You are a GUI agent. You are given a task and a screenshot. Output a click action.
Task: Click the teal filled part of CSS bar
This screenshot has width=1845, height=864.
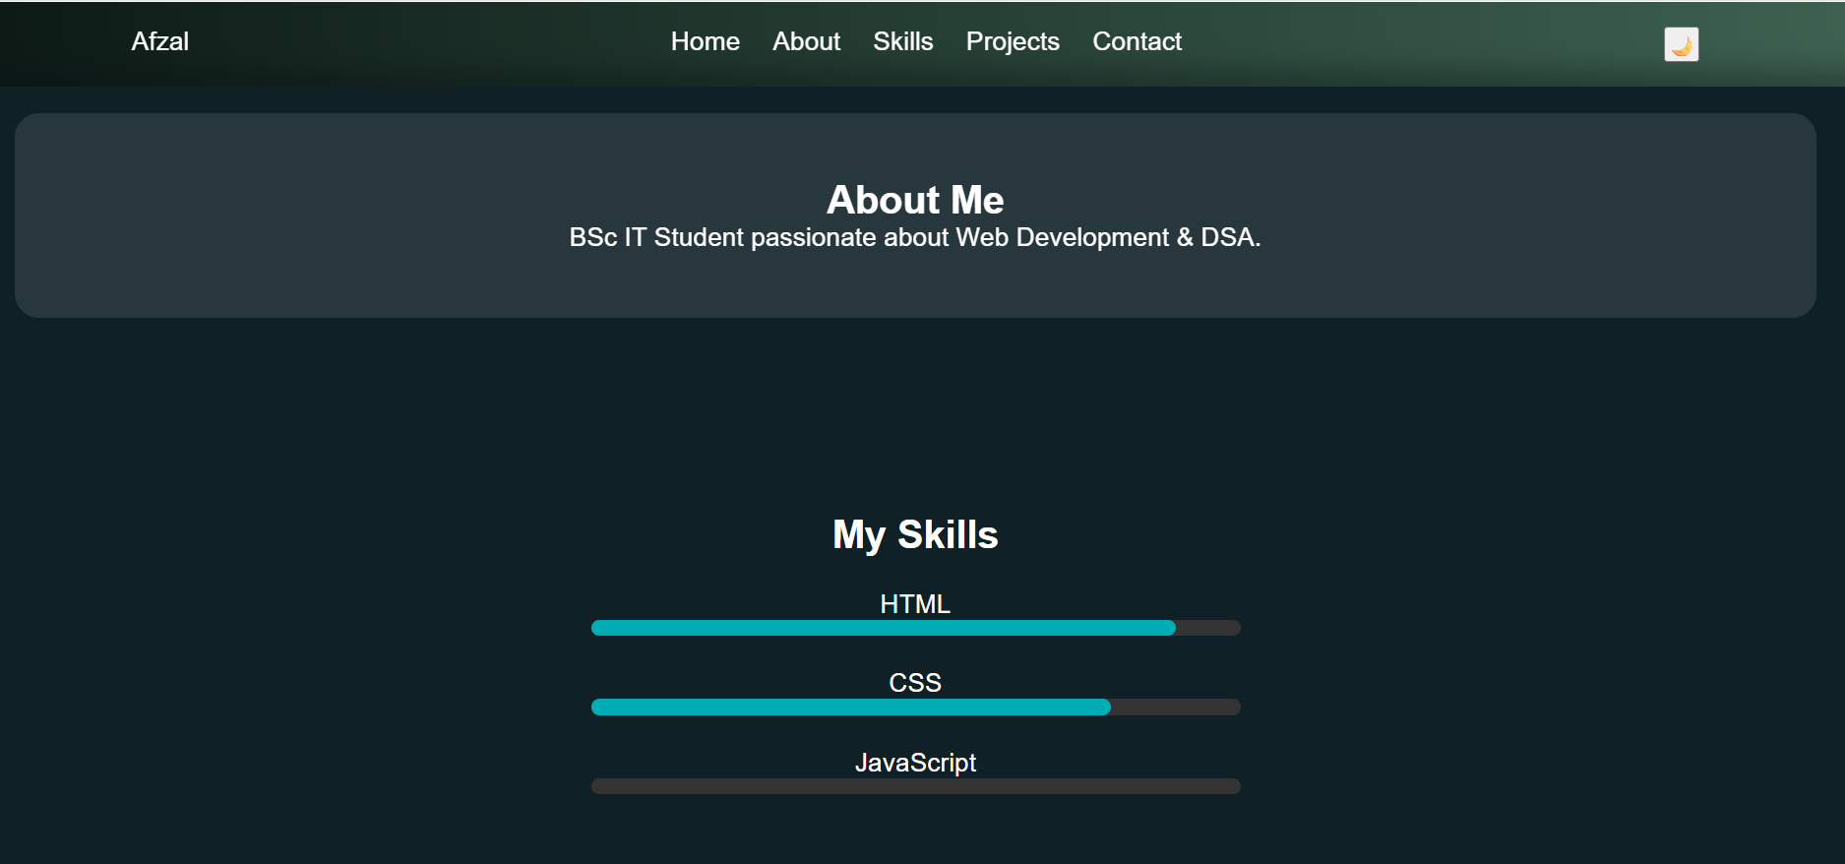point(850,707)
